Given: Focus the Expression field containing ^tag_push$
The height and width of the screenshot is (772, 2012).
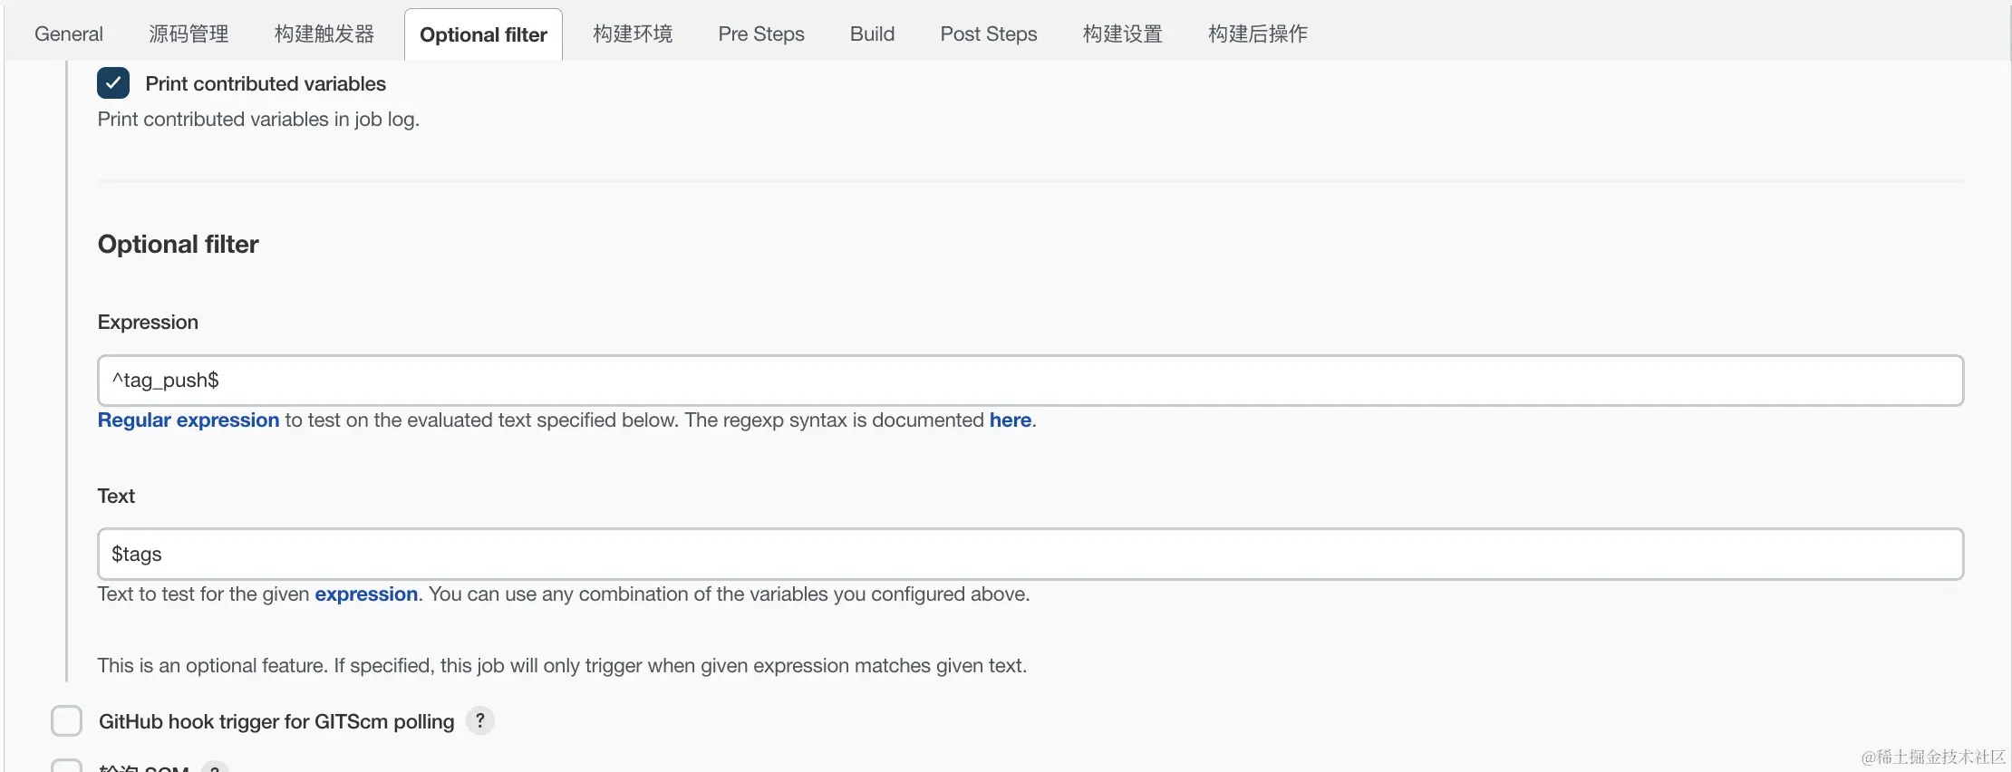Looking at the screenshot, I should click(1030, 381).
